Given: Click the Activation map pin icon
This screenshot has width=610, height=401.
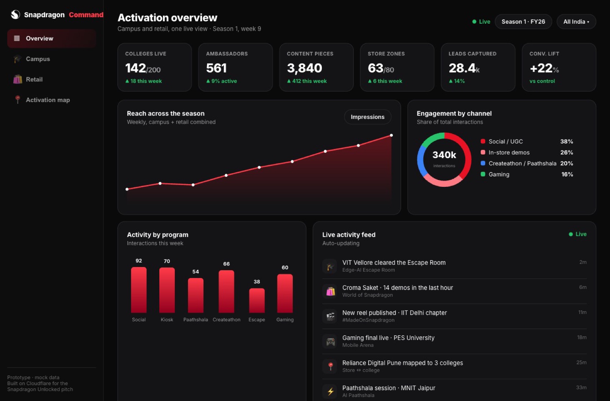Looking at the screenshot, I should (18, 100).
